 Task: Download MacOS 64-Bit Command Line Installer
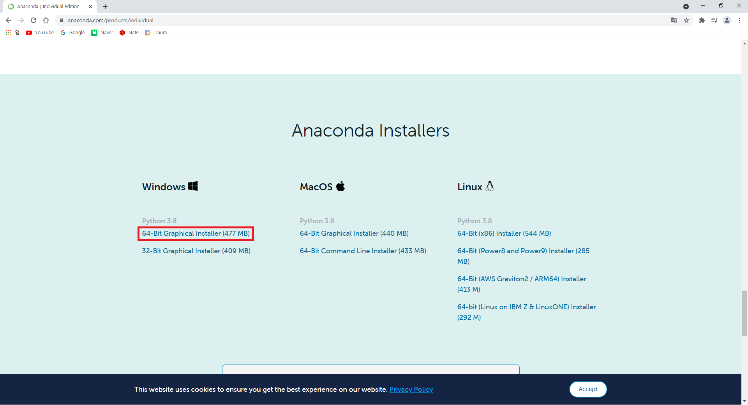pyautogui.click(x=363, y=251)
